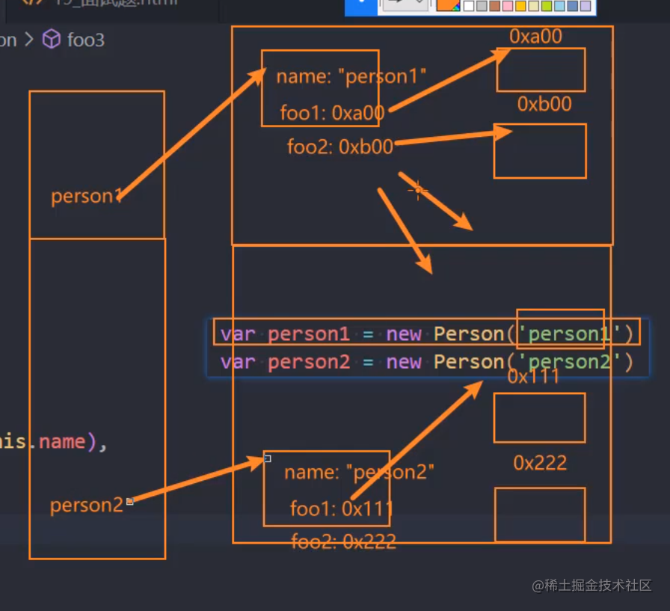Click the 'person2' string argument in code
This screenshot has height=611, width=670.
[569, 362]
